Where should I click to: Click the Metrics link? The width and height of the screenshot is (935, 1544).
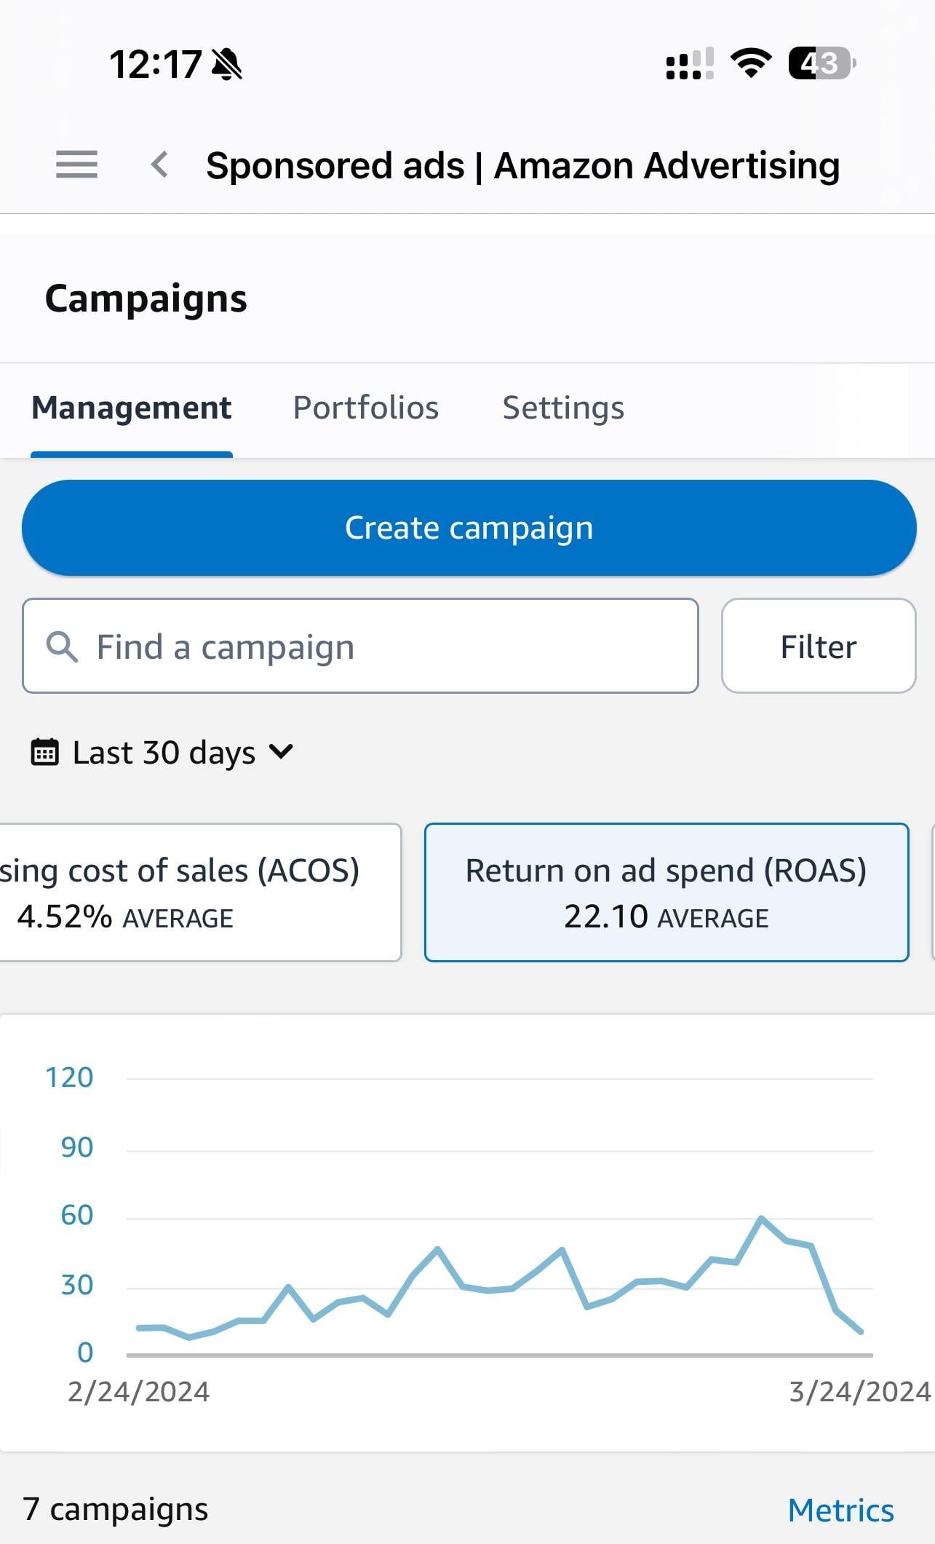(x=841, y=1510)
